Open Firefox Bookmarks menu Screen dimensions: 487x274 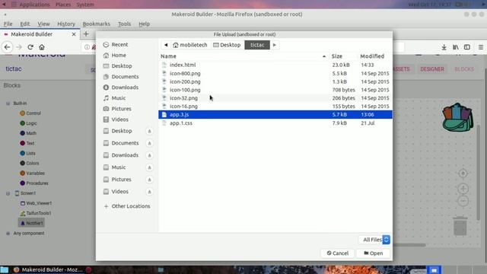97,24
